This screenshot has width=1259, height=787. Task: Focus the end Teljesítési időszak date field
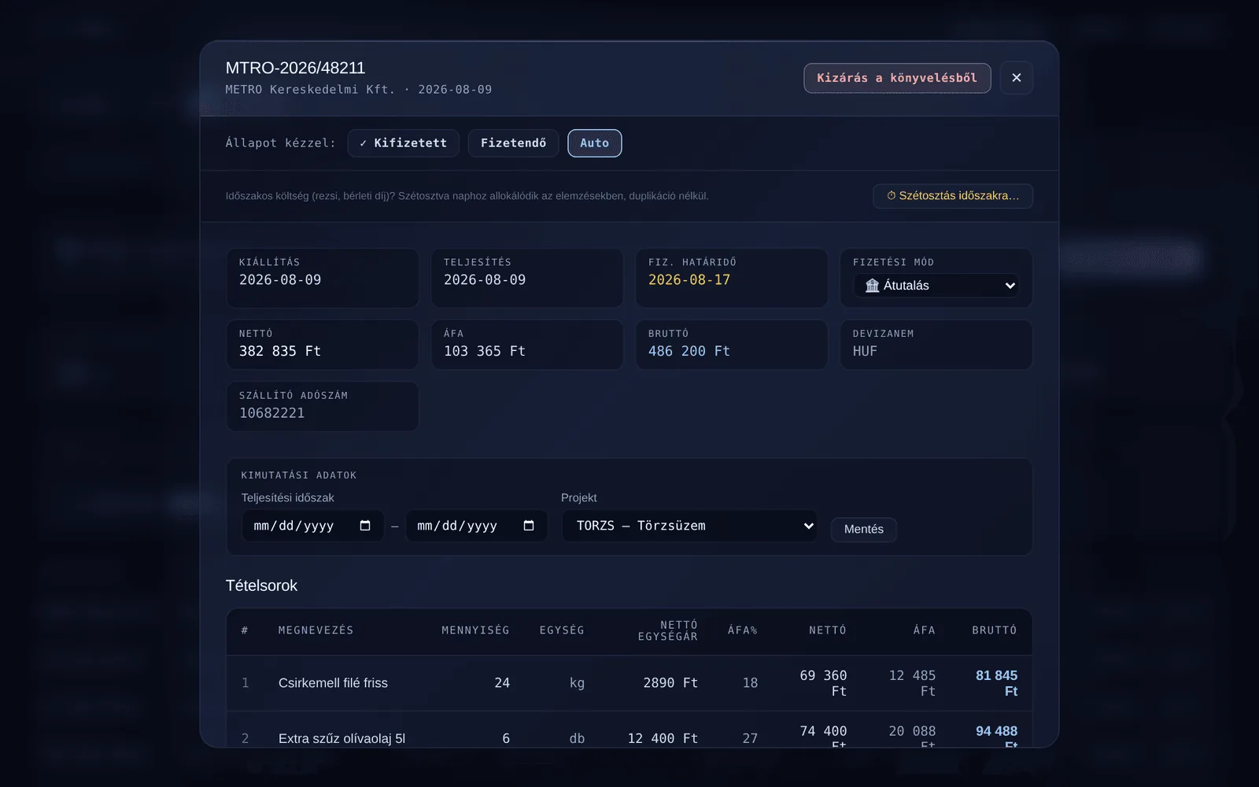pos(476,526)
